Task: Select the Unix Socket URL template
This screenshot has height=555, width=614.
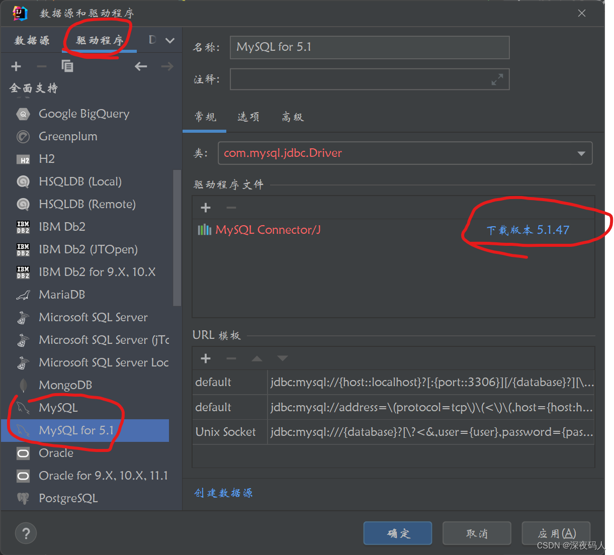Action: [x=393, y=432]
